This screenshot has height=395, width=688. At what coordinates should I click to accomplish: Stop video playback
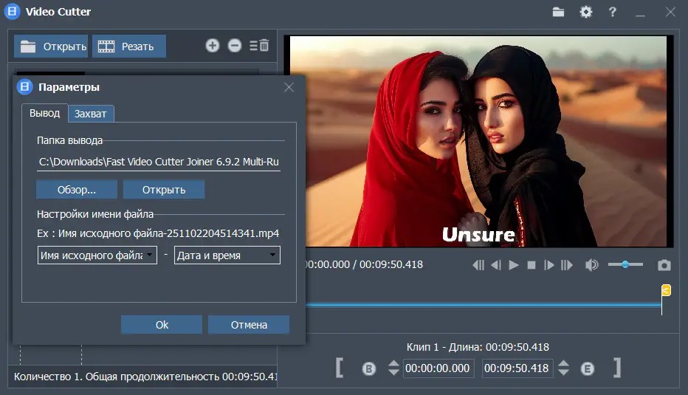pyautogui.click(x=531, y=265)
